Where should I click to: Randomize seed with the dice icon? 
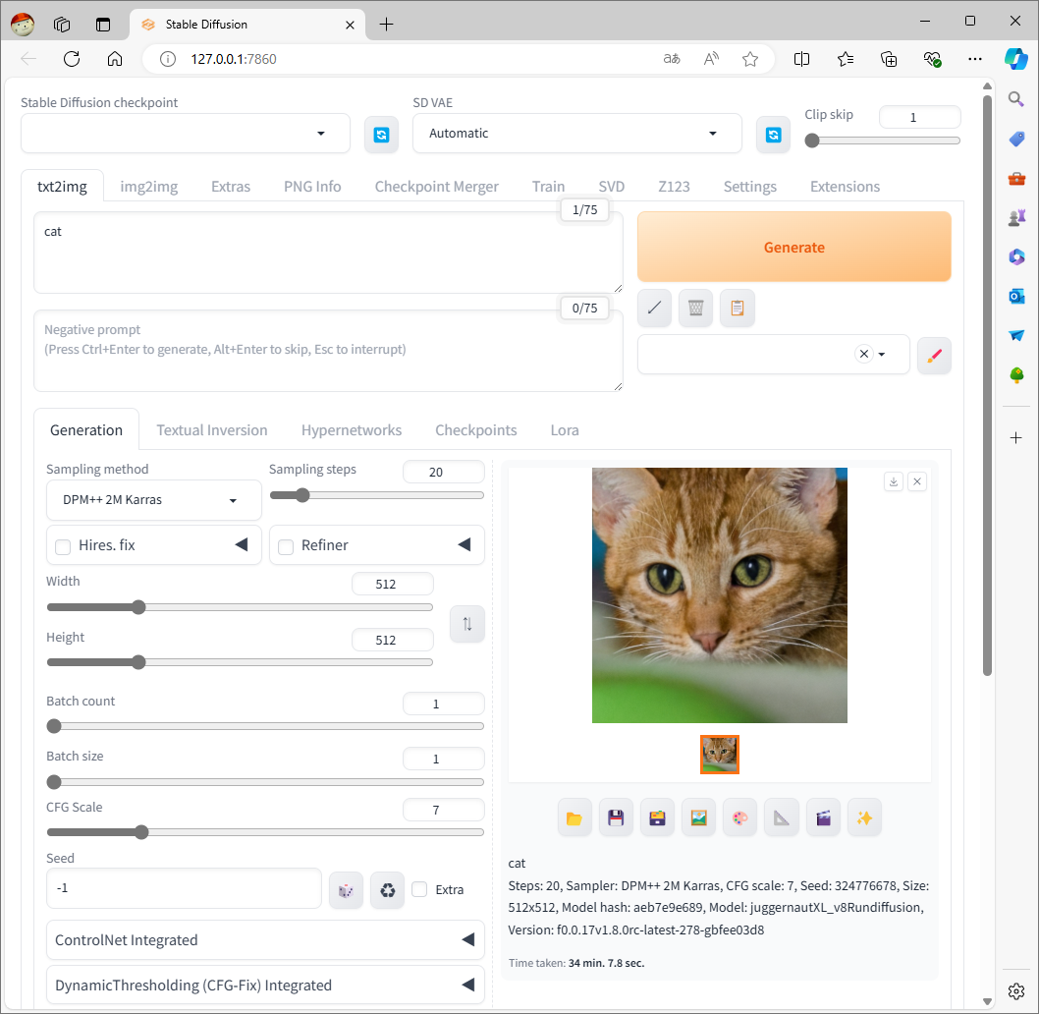[346, 890]
